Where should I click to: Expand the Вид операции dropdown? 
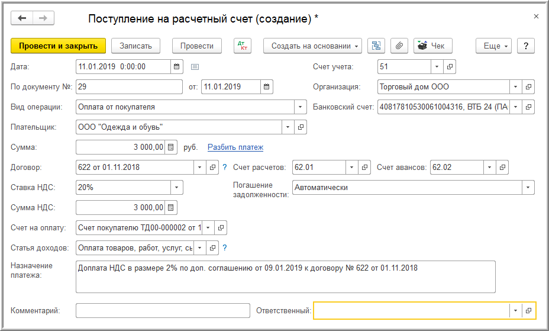[301, 107]
